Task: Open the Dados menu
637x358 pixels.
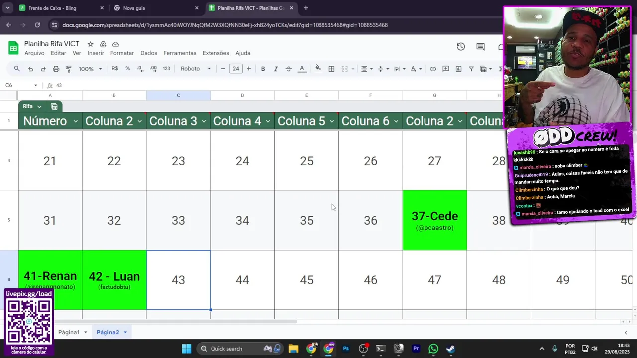Action: 148,53
